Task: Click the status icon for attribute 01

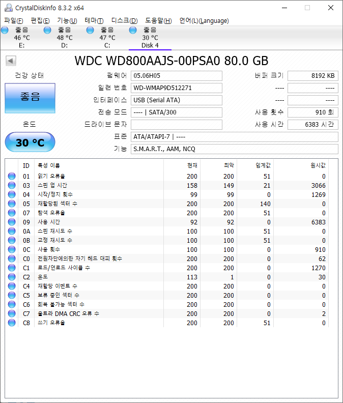Action: [x=12, y=176]
